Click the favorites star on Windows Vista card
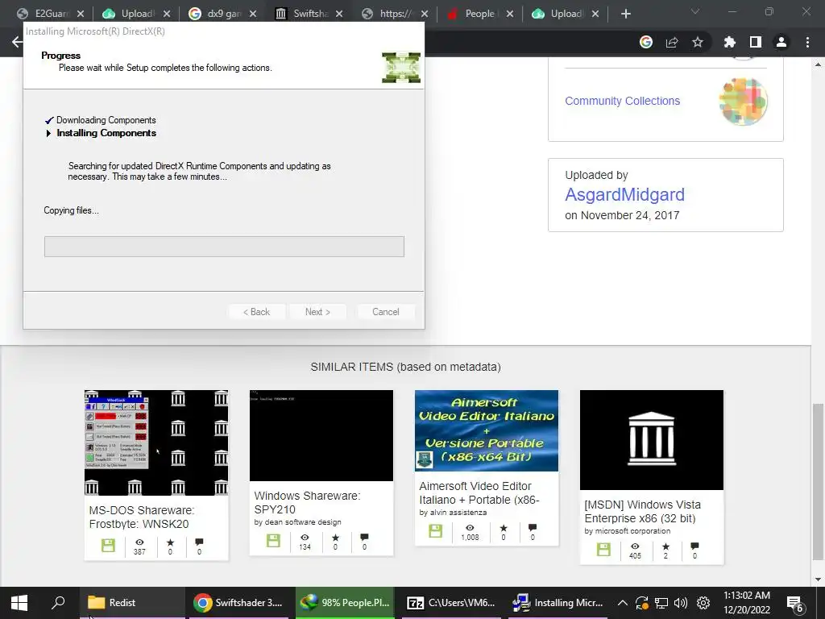Viewport: 825px width, 619px height. [665, 546]
